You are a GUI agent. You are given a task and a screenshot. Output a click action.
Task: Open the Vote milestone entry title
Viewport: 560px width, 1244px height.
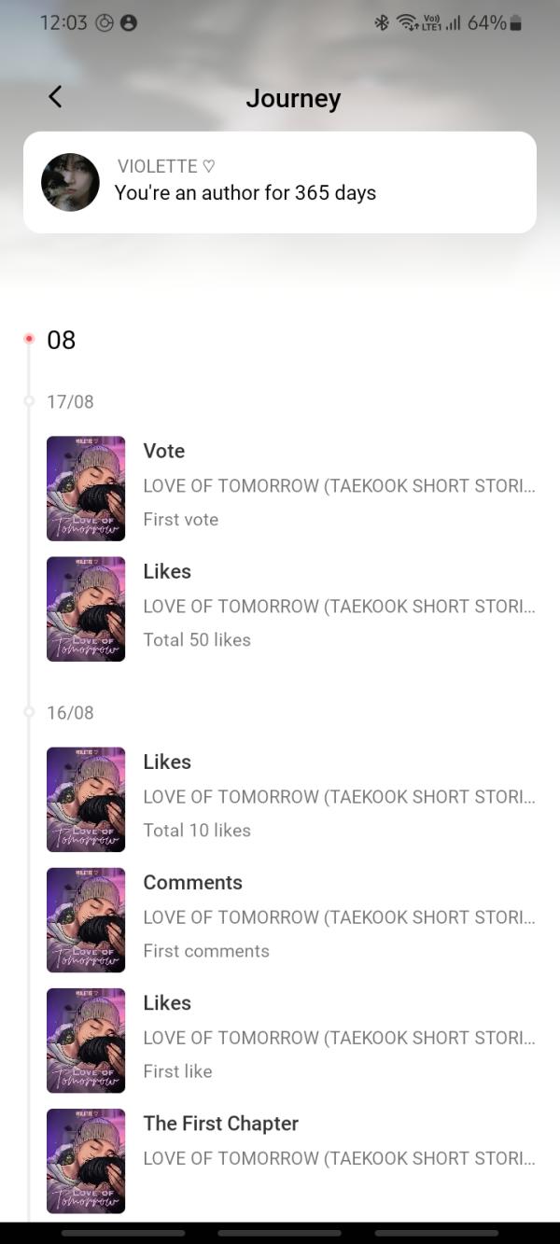click(164, 451)
